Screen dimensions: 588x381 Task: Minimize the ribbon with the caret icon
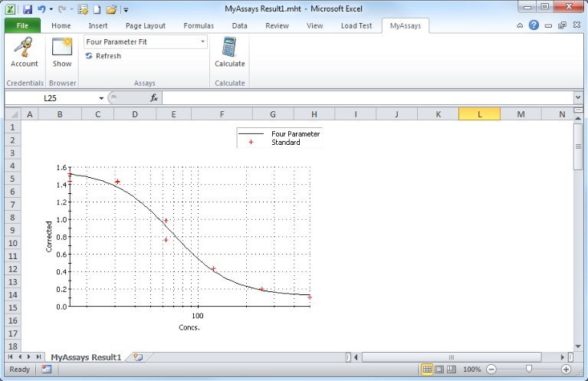pyautogui.click(x=520, y=25)
